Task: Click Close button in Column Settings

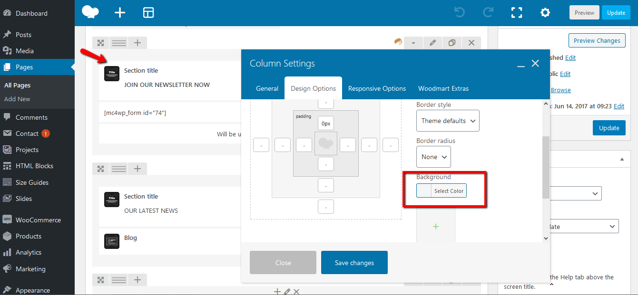Action: coord(283,263)
